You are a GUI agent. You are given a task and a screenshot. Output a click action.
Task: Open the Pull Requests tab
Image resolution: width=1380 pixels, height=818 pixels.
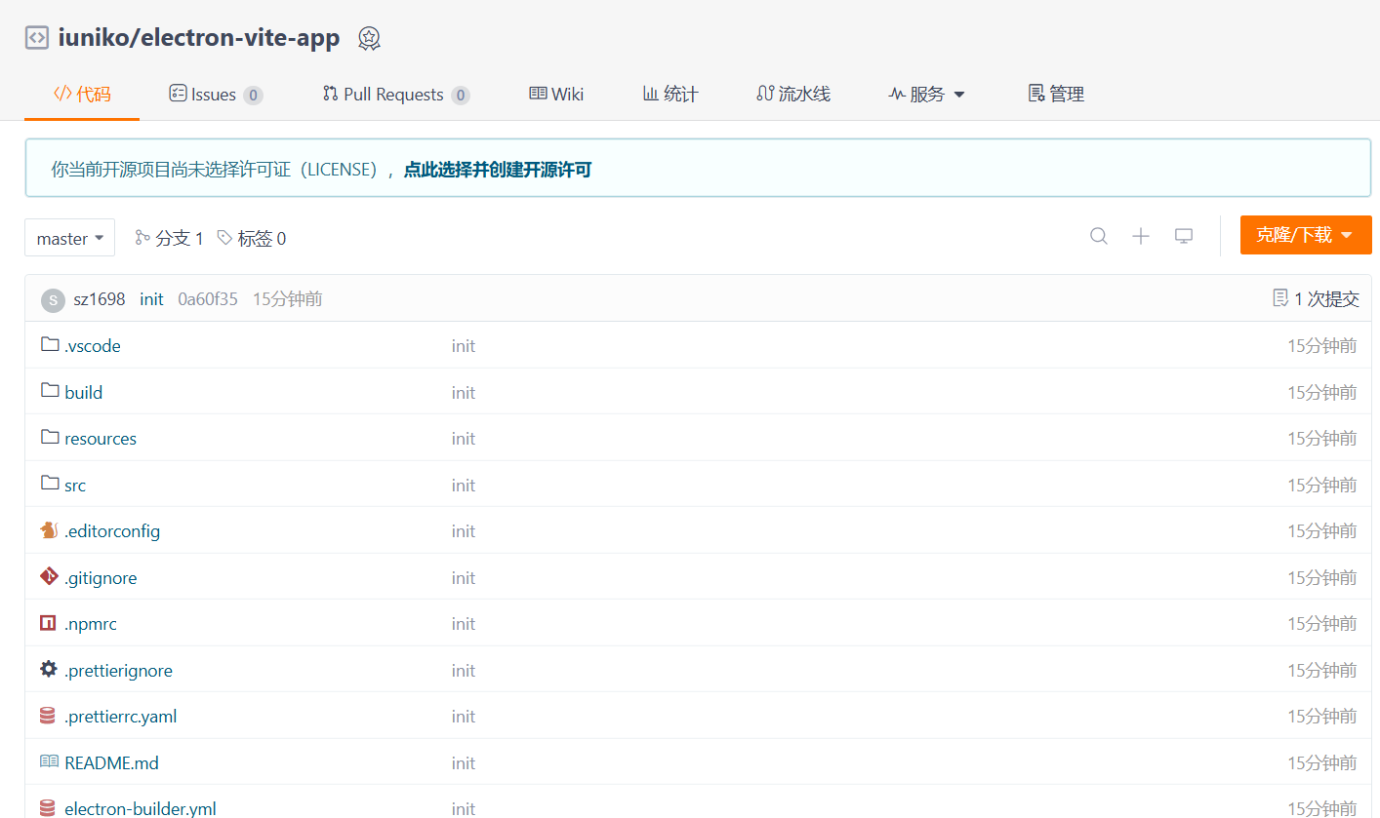click(x=396, y=95)
